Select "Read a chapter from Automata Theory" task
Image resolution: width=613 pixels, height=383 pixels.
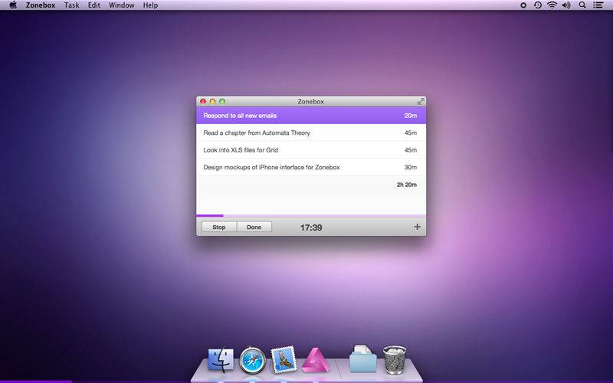tap(311, 133)
